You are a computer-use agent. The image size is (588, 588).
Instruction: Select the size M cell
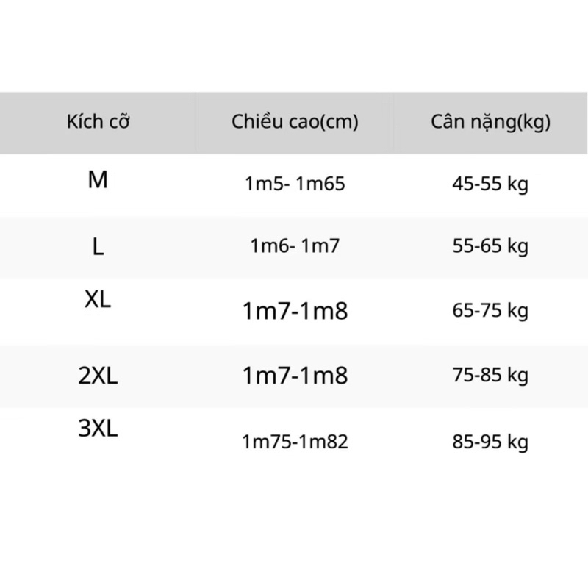coord(98,179)
